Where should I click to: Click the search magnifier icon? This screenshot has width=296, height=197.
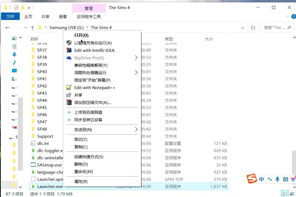(x=289, y=27)
